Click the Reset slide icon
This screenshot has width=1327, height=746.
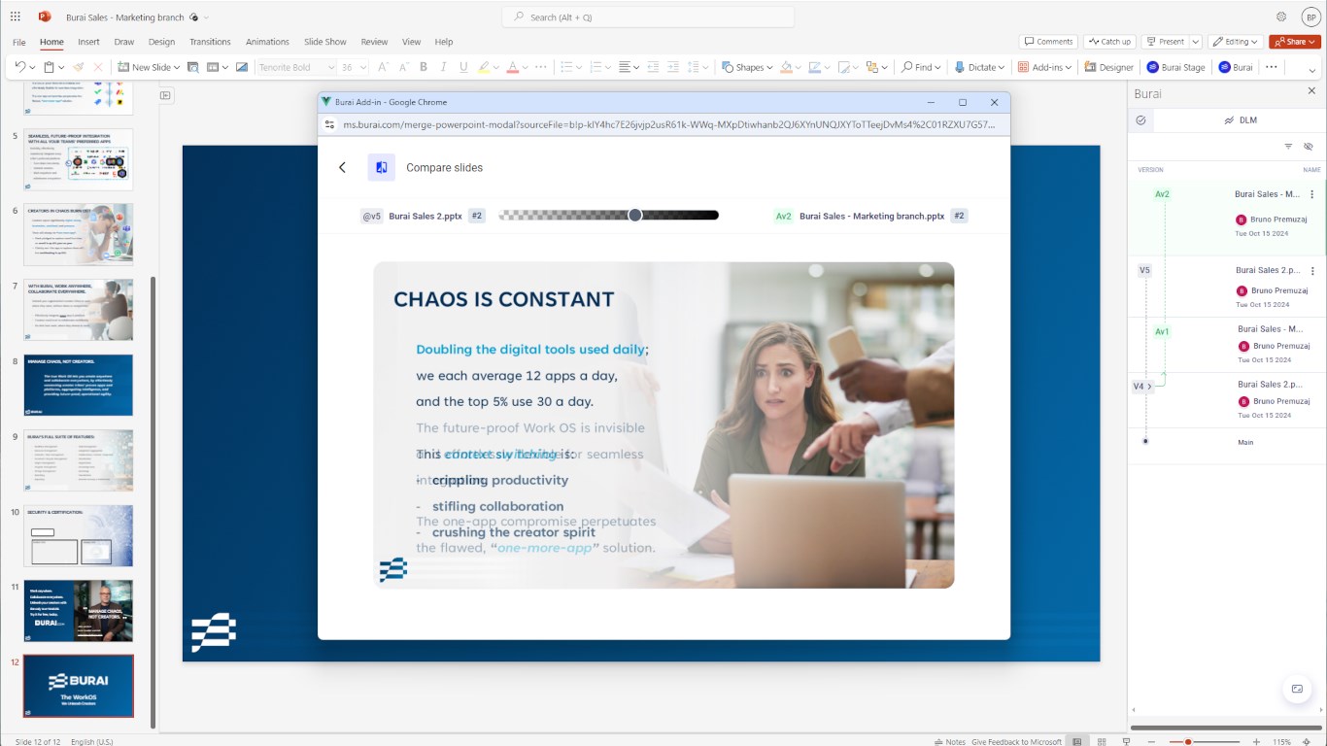(240, 67)
